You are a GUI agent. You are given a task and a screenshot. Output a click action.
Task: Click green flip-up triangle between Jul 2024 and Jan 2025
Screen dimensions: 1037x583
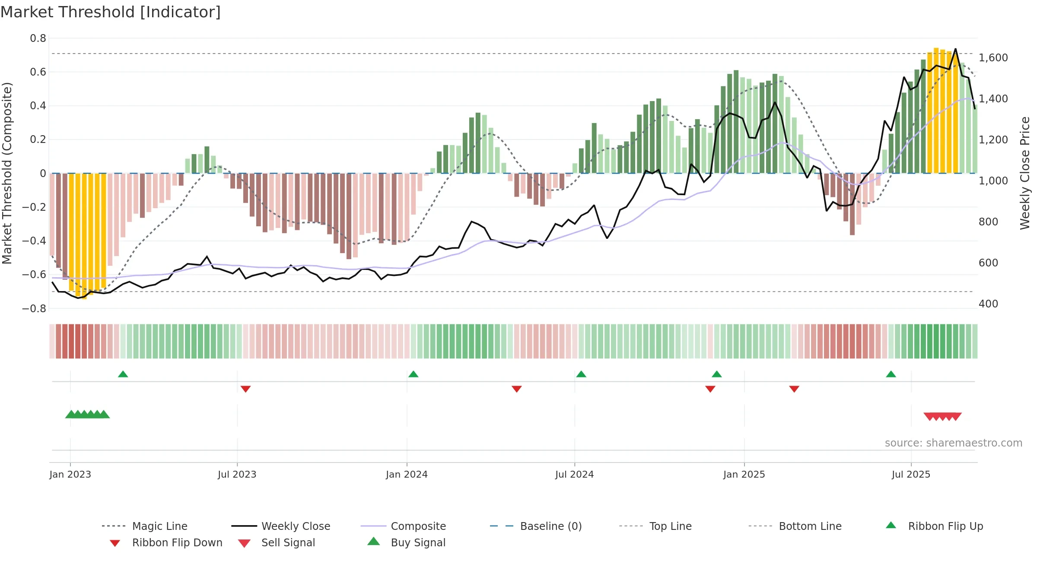pos(717,374)
